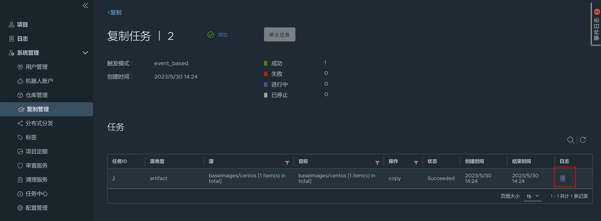This screenshot has width=601, height=221.
Task: Open 日志 in the sidebar
Action: 22,39
